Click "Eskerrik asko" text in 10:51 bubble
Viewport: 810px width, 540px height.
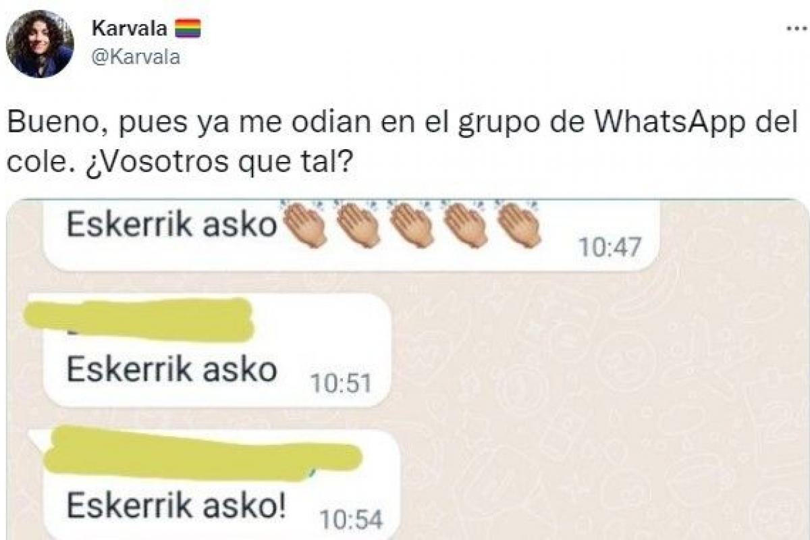point(171,370)
